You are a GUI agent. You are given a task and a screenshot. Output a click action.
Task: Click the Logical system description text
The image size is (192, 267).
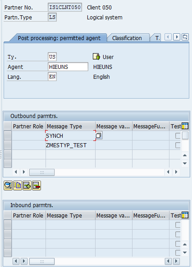tap(105, 18)
